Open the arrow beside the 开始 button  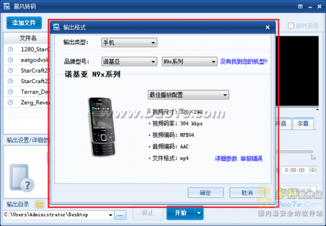pyautogui.click(x=199, y=213)
